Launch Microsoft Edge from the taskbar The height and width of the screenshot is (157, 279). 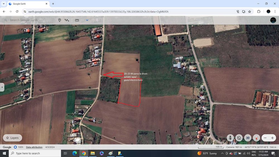point(75,153)
